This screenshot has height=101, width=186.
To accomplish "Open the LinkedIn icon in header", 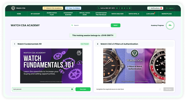I will coord(127,8).
